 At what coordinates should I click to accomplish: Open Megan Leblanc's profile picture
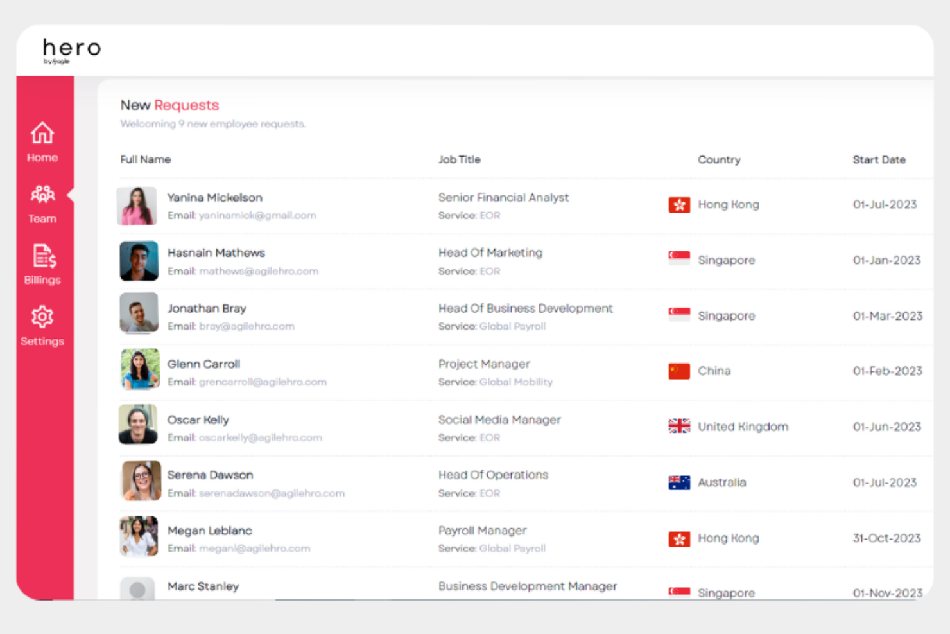click(x=139, y=536)
